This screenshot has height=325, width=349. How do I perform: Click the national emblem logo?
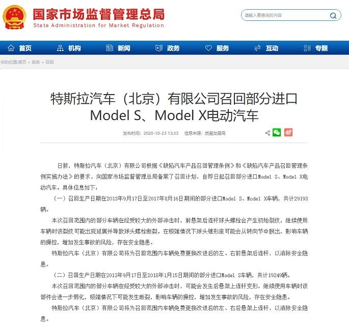pyautogui.click(x=14, y=17)
